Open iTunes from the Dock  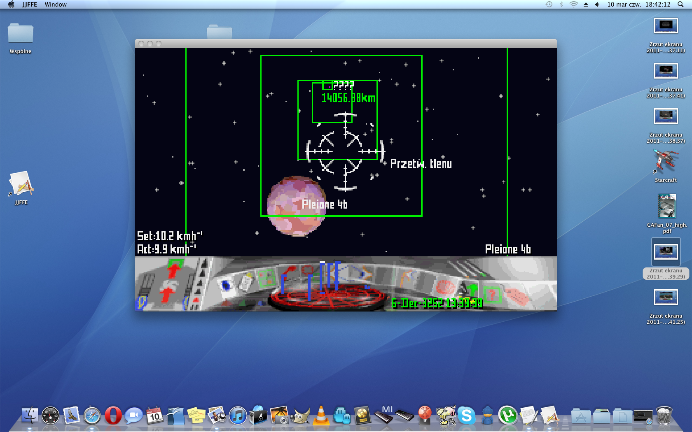238,416
